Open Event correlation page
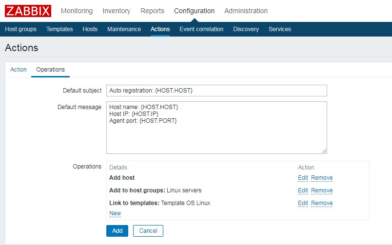 coord(201,29)
